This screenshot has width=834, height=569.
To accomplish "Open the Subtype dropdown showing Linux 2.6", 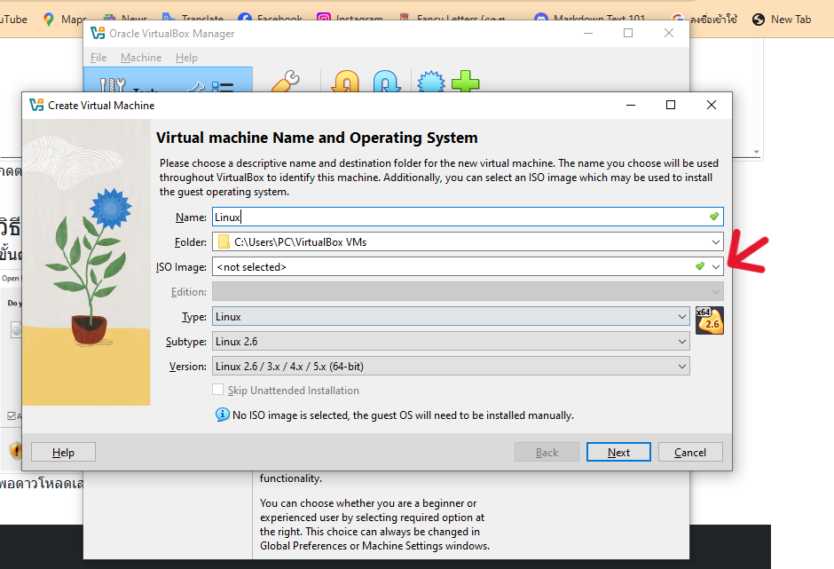I will click(681, 342).
